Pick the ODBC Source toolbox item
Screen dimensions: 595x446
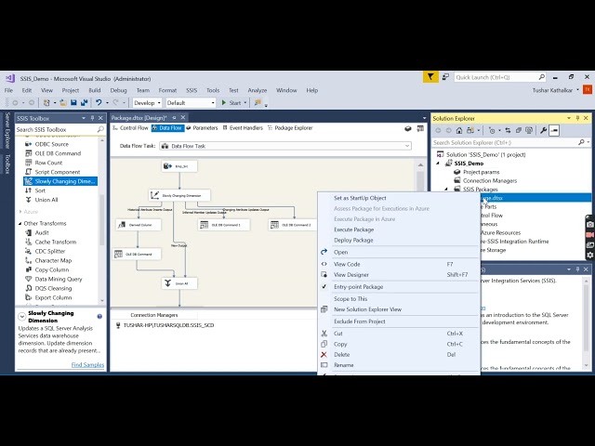click(47, 144)
